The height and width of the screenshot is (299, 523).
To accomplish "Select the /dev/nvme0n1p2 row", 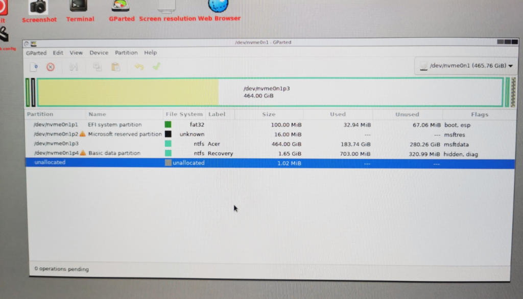I will (x=270, y=134).
